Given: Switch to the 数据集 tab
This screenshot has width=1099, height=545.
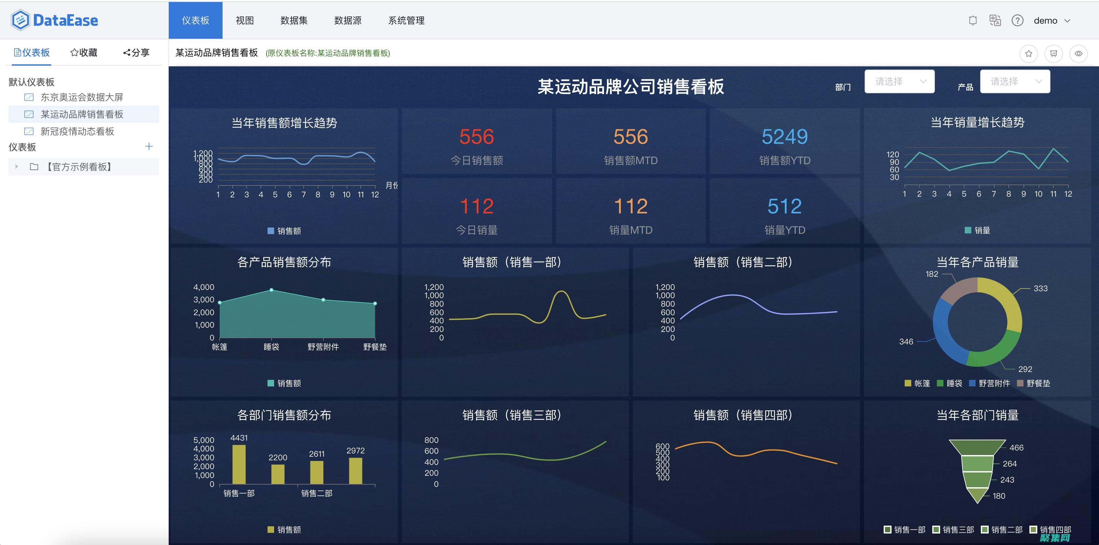Looking at the screenshot, I should [x=294, y=20].
